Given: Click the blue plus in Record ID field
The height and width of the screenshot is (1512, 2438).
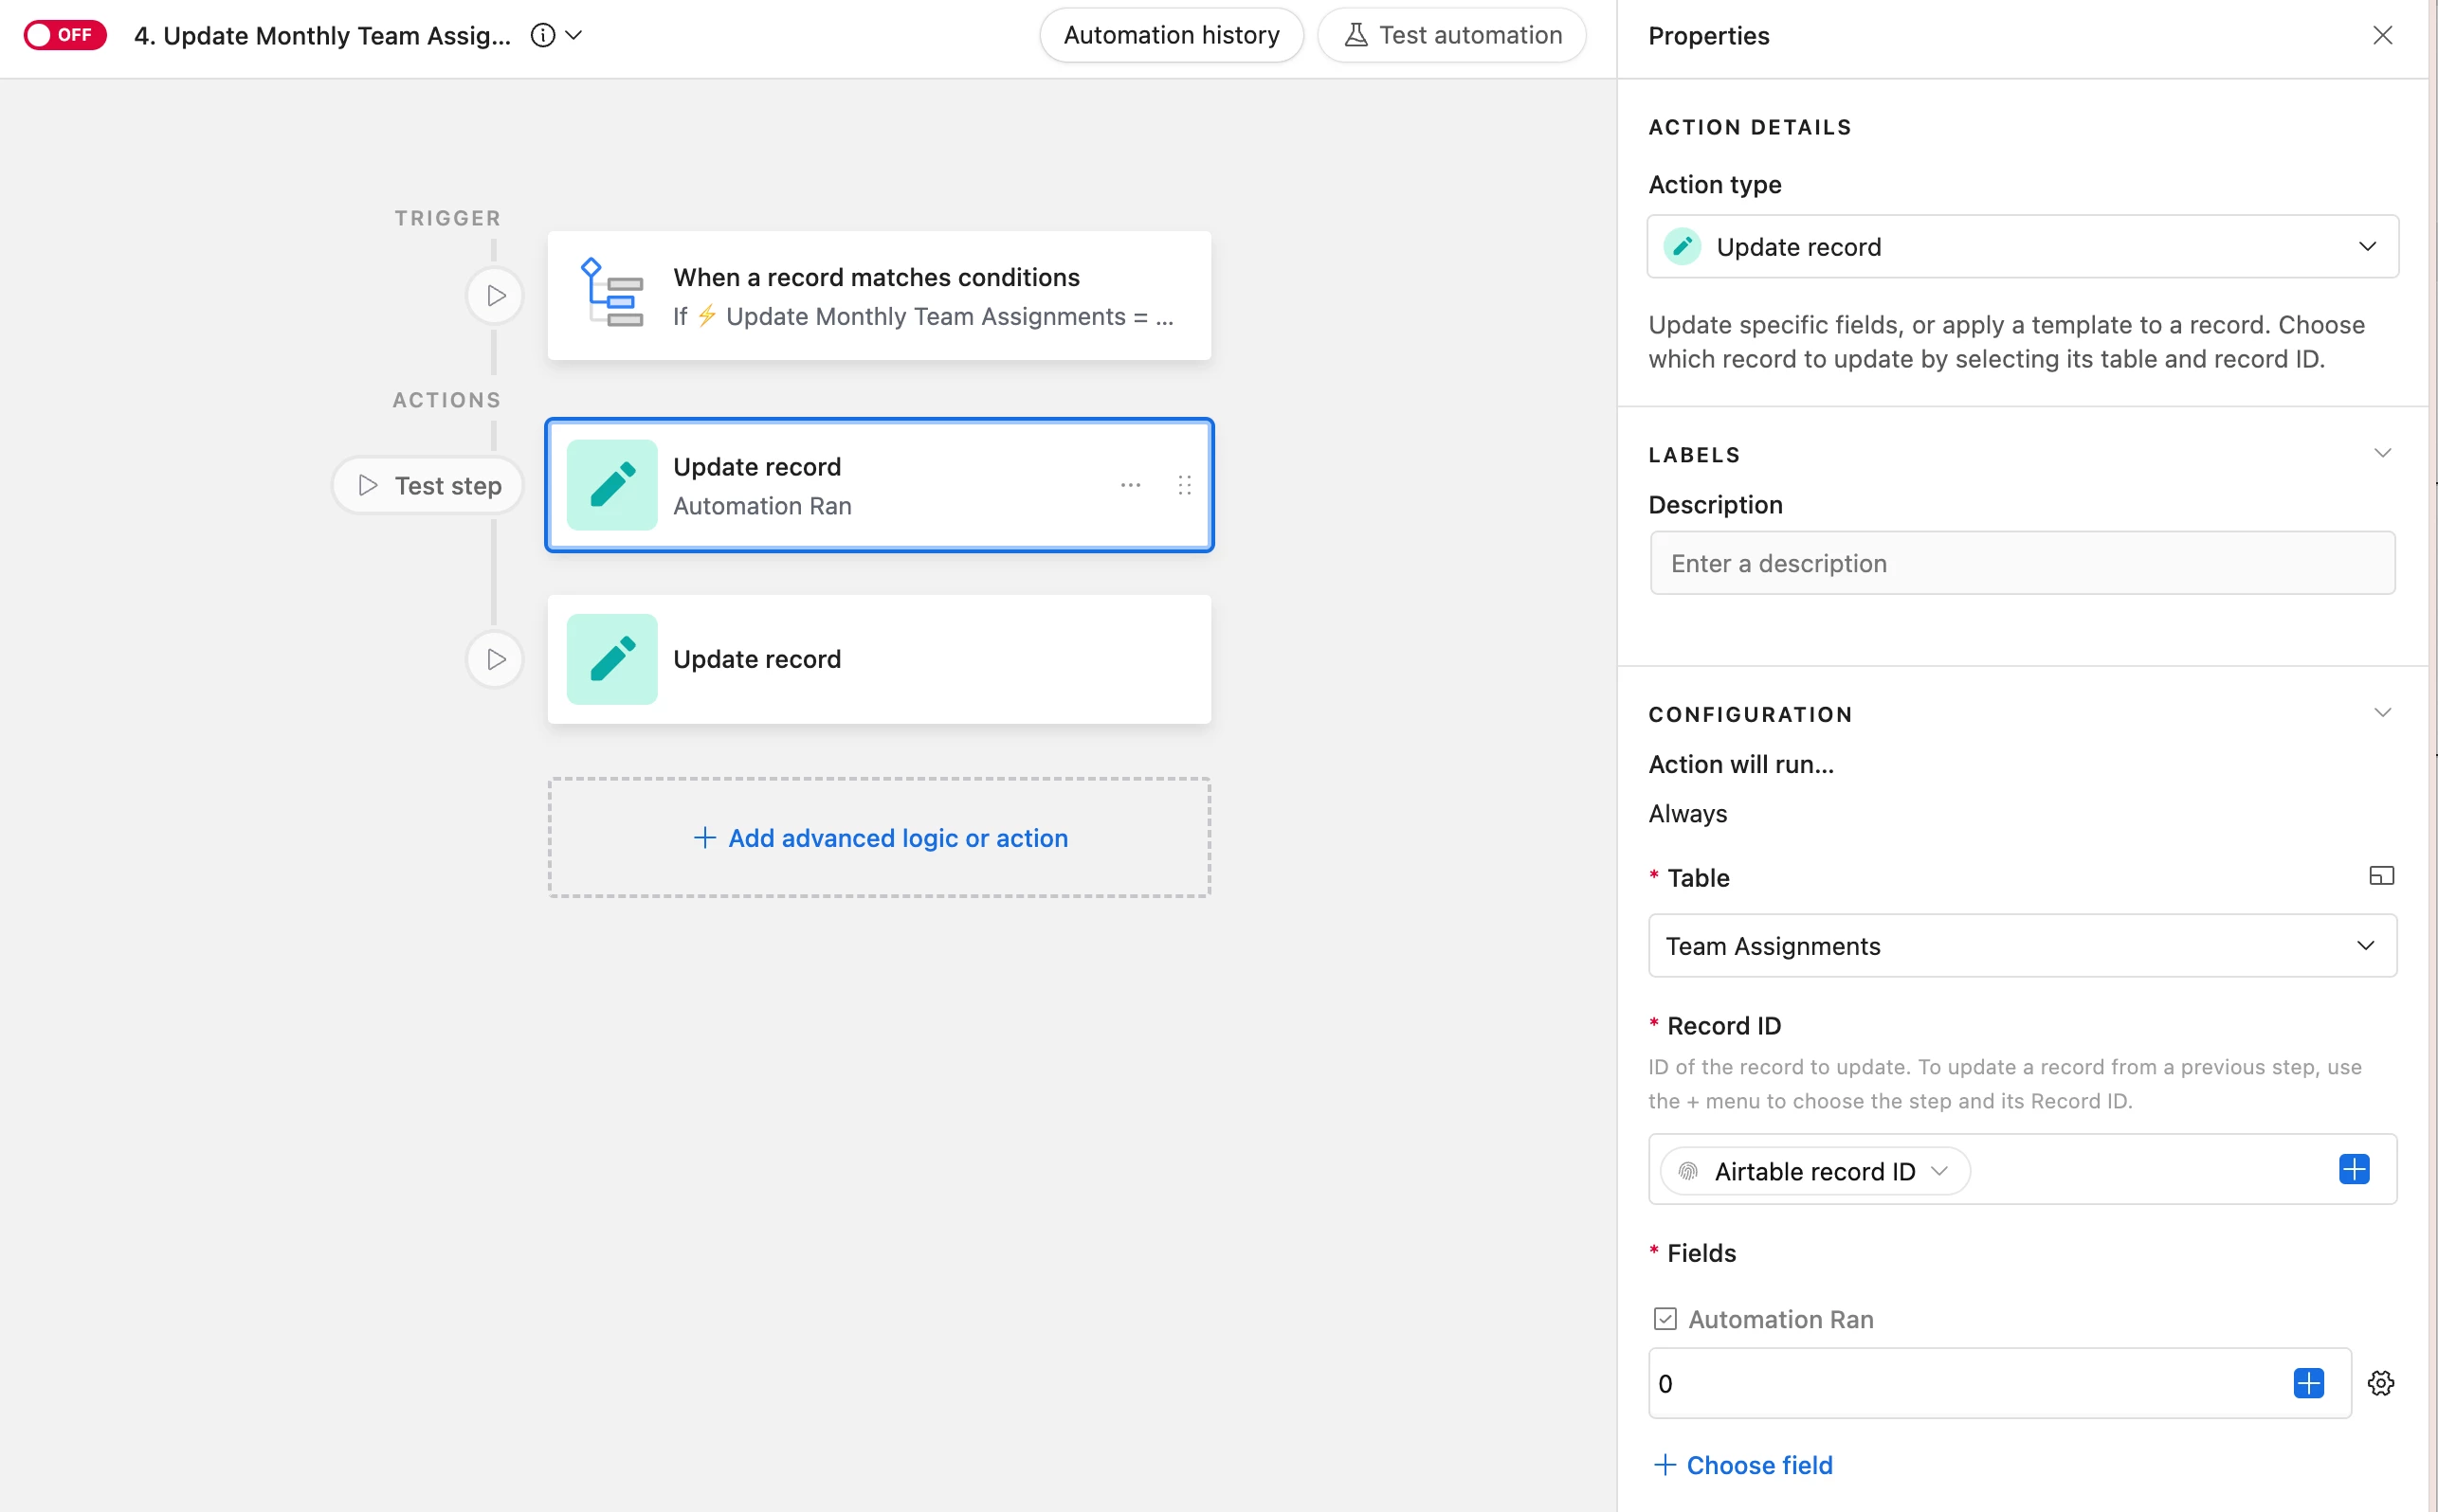Looking at the screenshot, I should (x=2353, y=1169).
